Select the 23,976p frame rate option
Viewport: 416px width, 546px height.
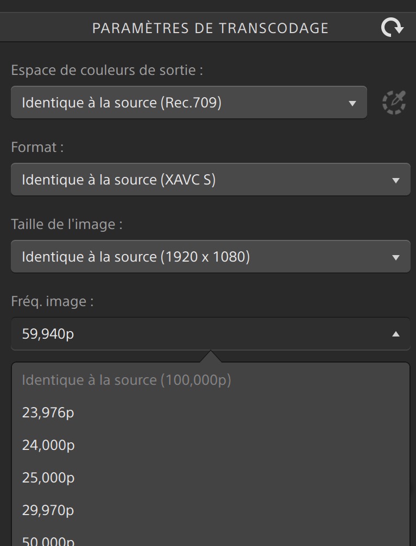pos(48,412)
